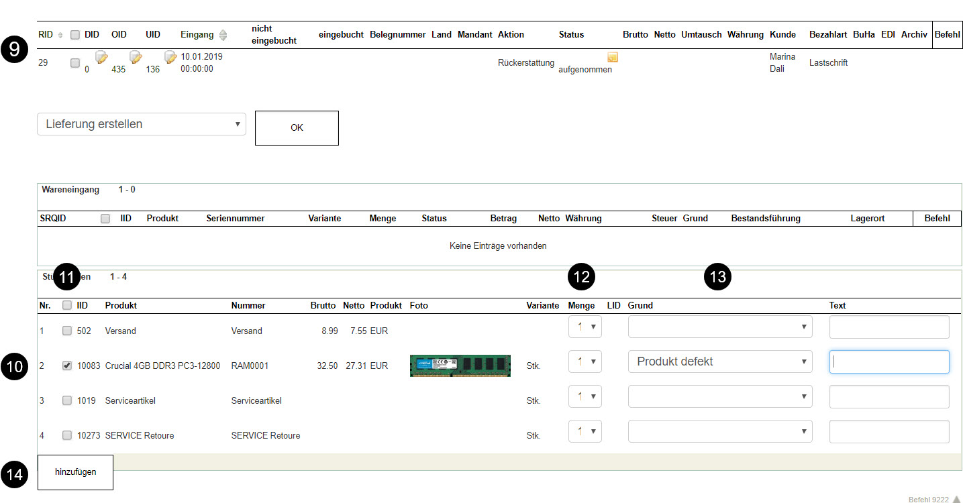963x503 pixels.
Task: Click the Text field for Serviceartikel row
Action: click(x=889, y=396)
